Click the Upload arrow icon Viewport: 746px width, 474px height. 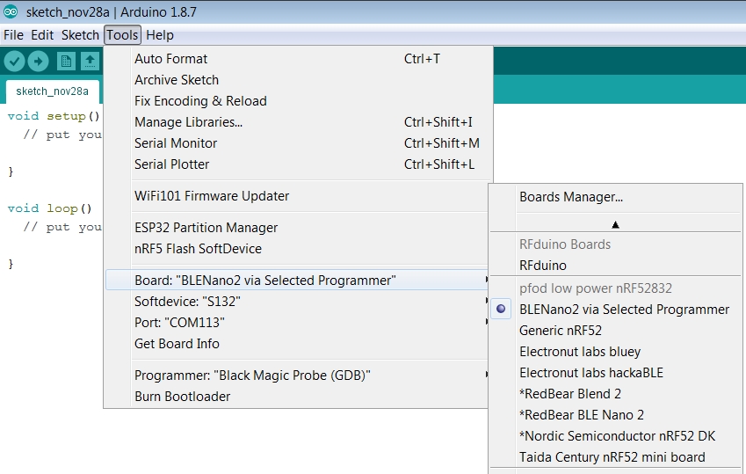tap(39, 61)
